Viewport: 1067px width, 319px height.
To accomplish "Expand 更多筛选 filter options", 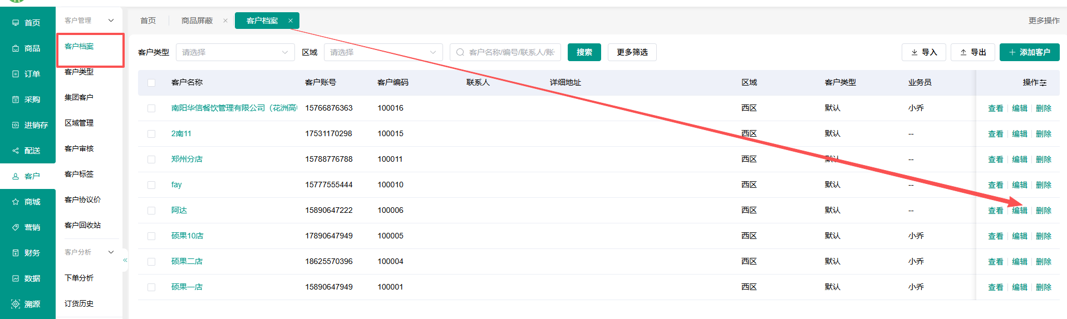I will tap(632, 52).
